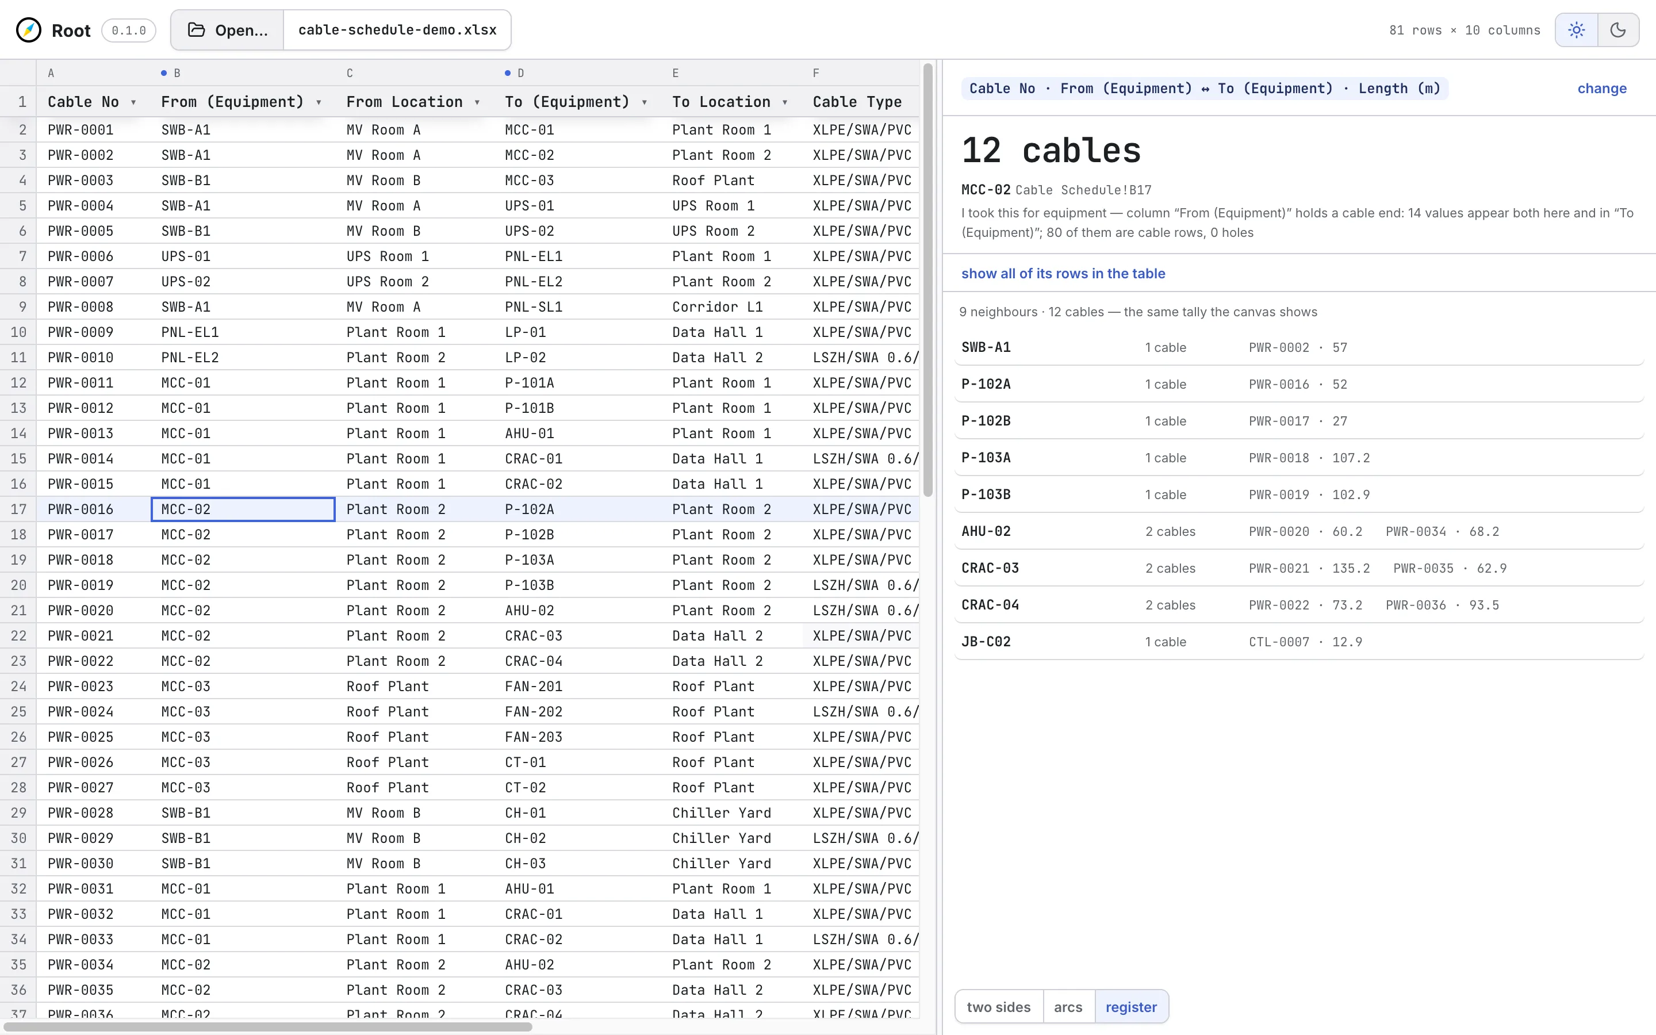Image resolution: width=1656 pixels, height=1035 pixels.
Task: Click the folder icon in Open button
Action: (x=197, y=30)
